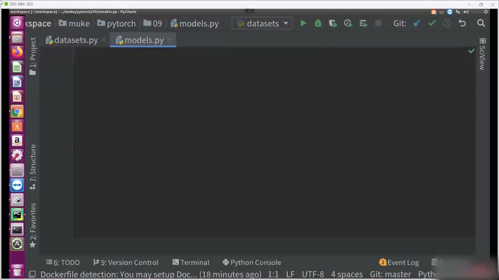Launch Firefox from dock
Image resolution: width=499 pixels, height=280 pixels.
tap(17, 52)
